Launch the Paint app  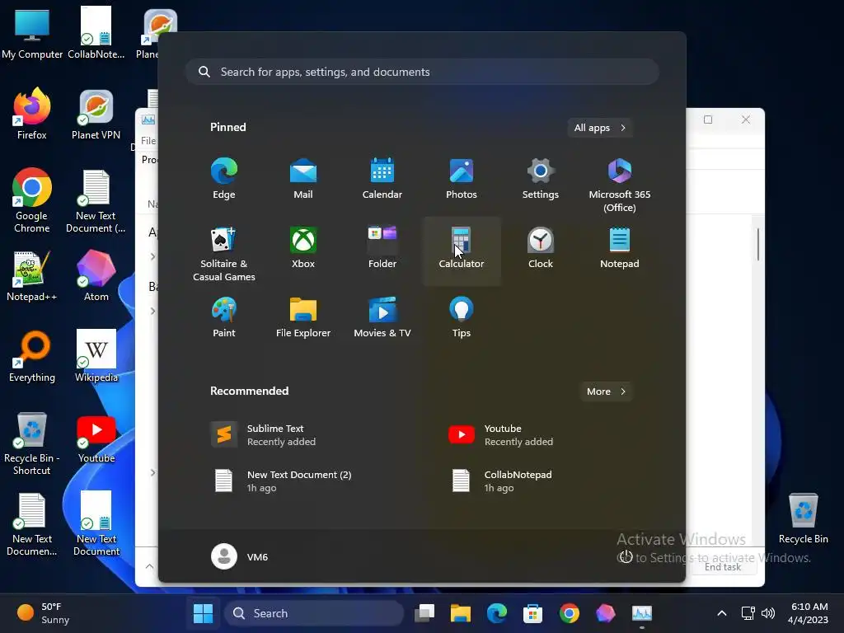[224, 317]
